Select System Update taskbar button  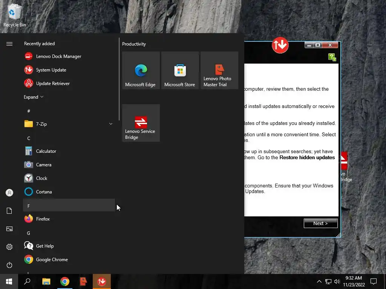(102, 281)
